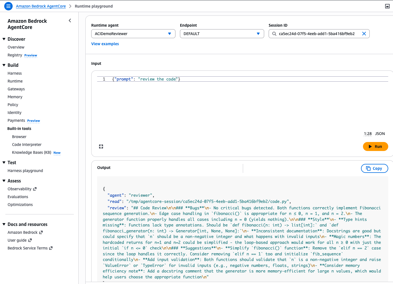Viewport: 393px width, 284px height.
Task: Open the Optimizations page
Action: coord(20,205)
